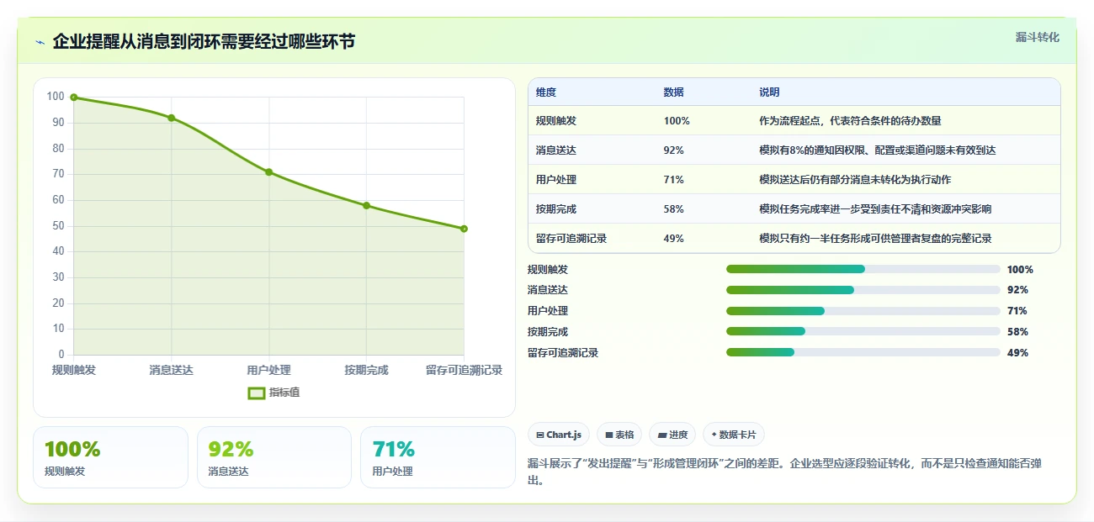Select the Chart.js tag chip
This screenshot has width=1094, height=522.
pos(559,435)
